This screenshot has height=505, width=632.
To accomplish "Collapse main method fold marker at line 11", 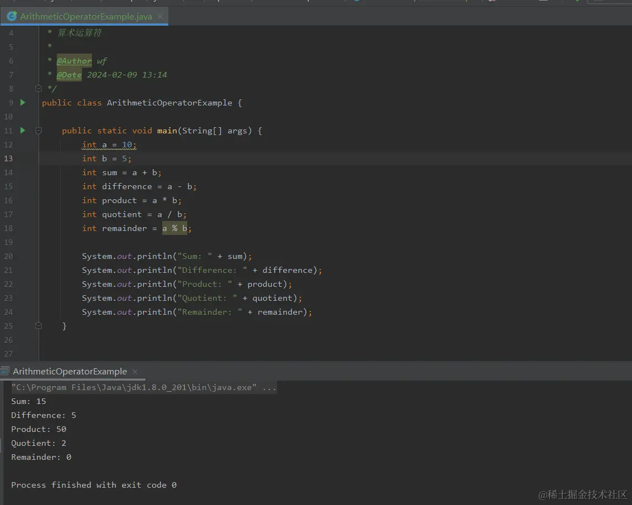I will [38, 131].
